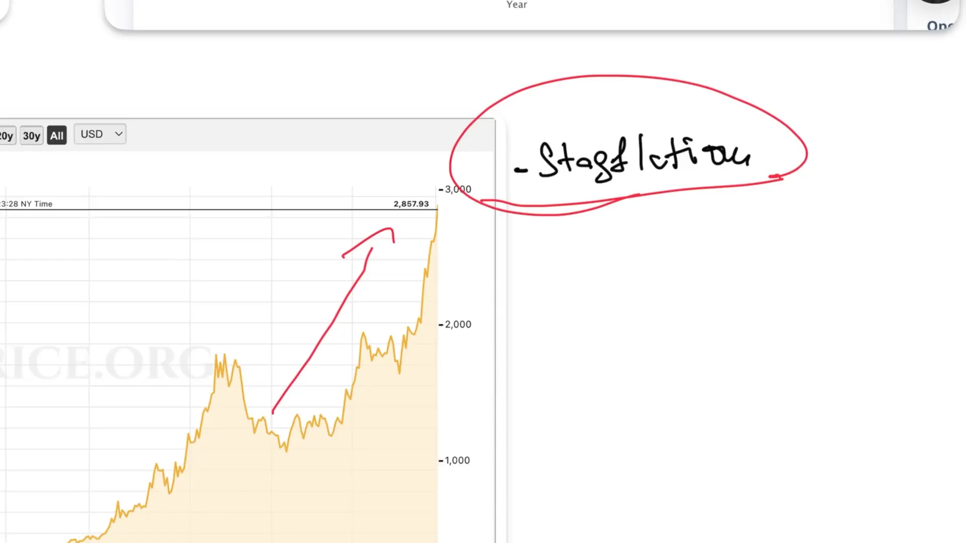Click the Year axis label at top

pyautogui.click(x=517, y=5)
